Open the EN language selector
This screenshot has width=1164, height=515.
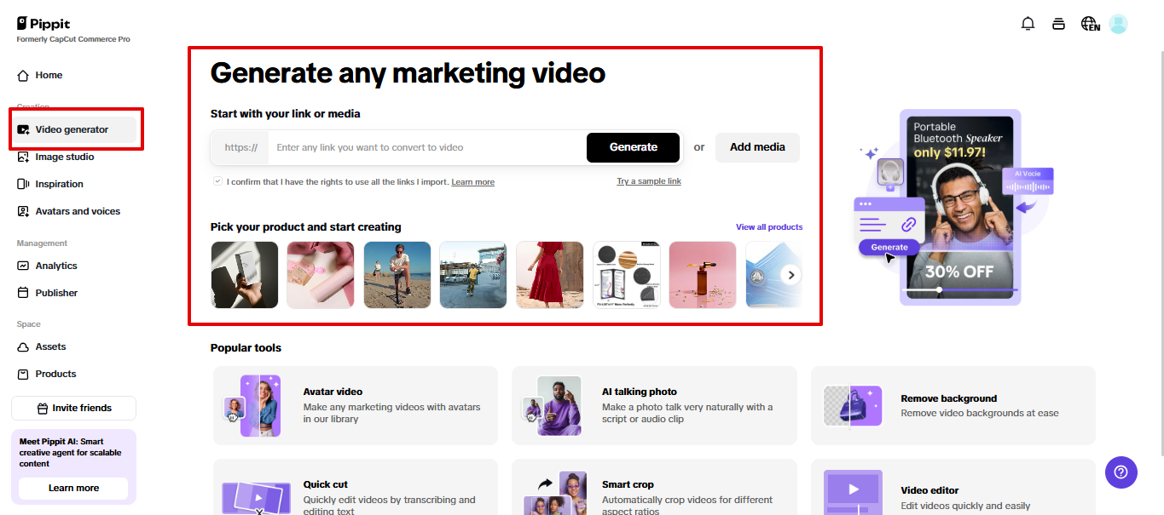[1089, 24]
